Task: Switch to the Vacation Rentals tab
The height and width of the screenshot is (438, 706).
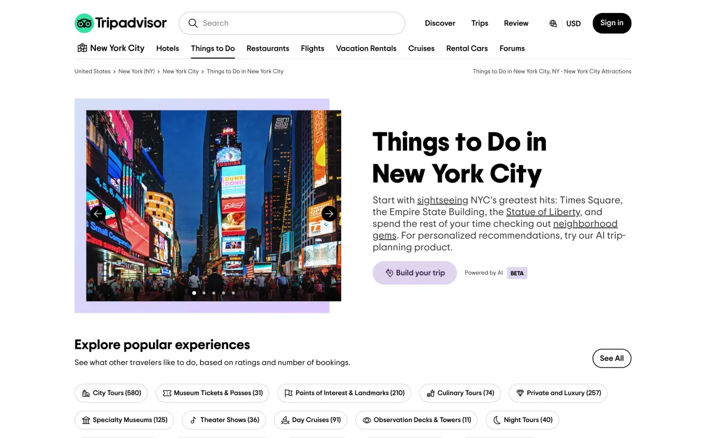Action: (x=366, y=48)
